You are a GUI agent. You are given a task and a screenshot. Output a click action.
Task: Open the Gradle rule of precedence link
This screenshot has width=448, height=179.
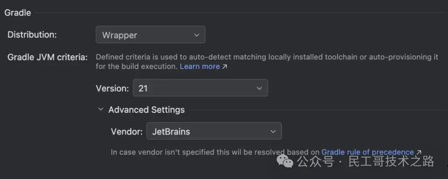point(368,152)
